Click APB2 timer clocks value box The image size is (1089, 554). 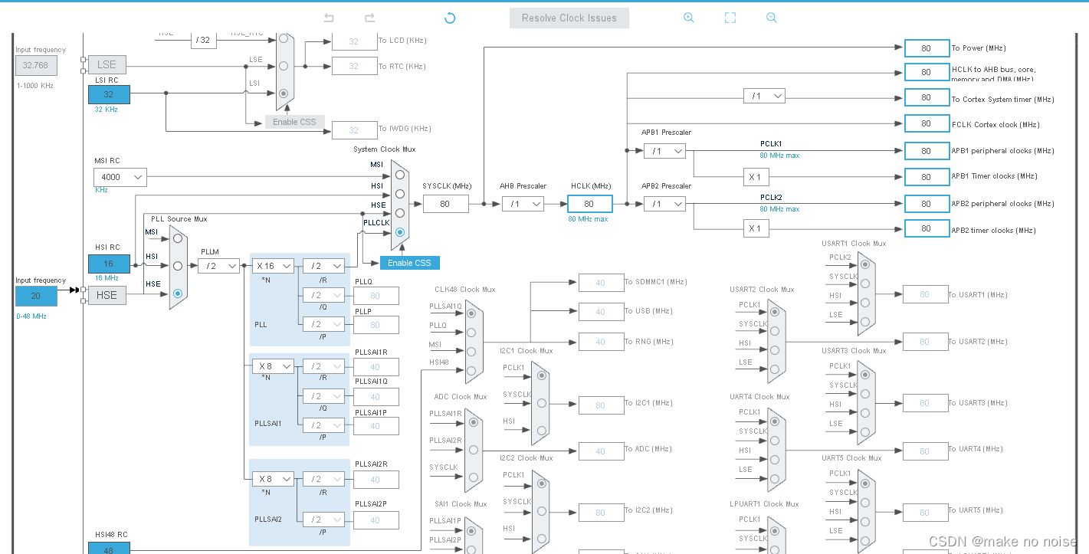[x=927, y=228]
